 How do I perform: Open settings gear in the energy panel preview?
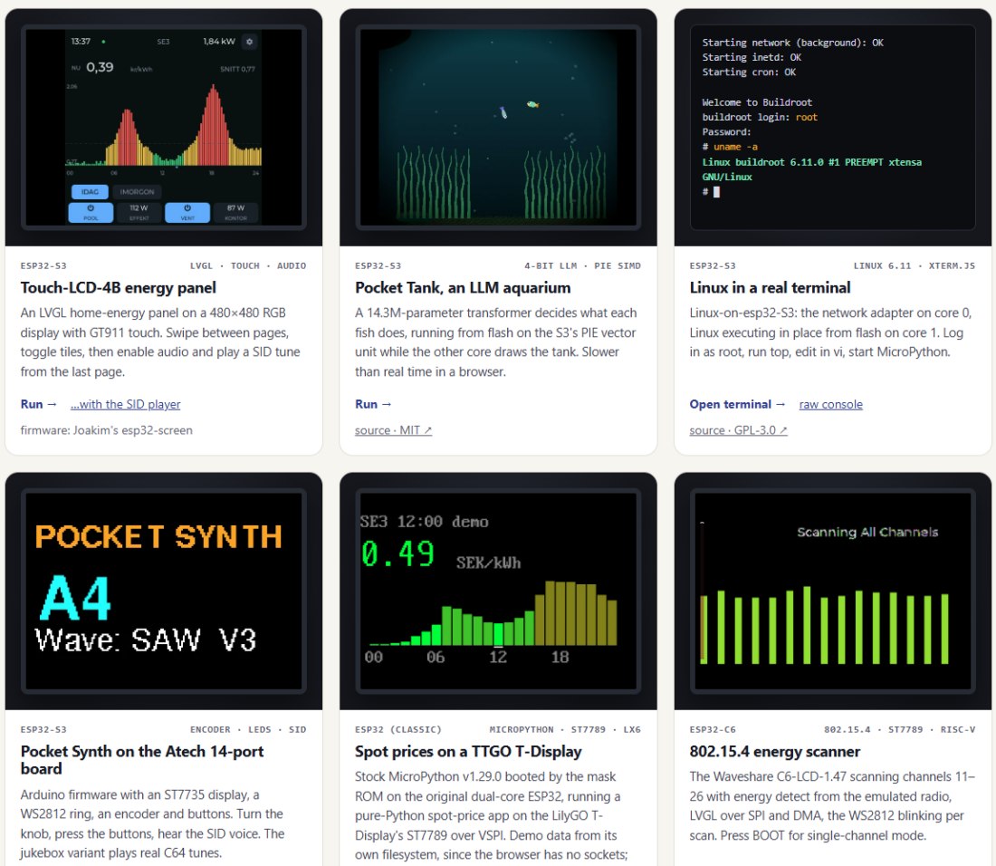(250, 42)
